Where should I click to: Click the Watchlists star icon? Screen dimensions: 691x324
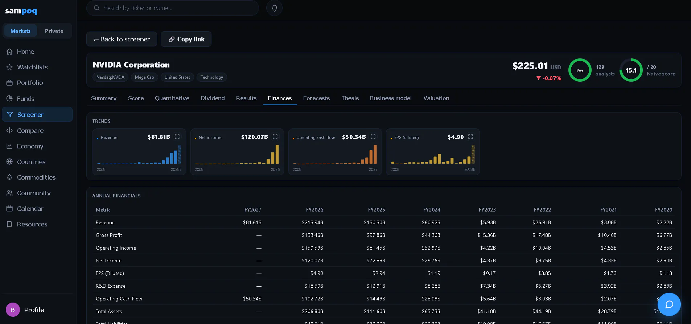point(10,67)
